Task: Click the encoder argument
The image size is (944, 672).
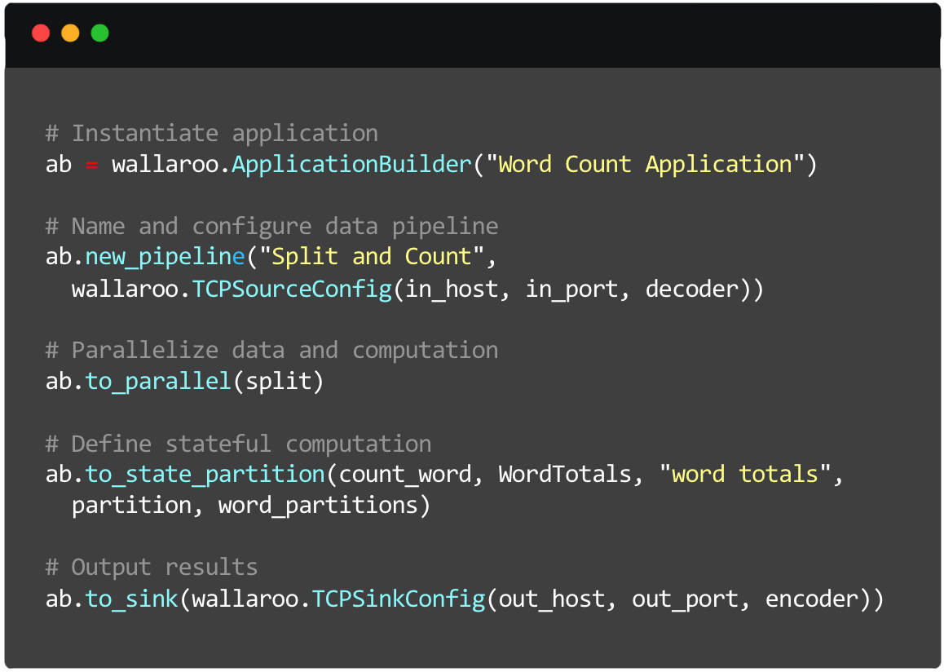Action: click(812, 599)
